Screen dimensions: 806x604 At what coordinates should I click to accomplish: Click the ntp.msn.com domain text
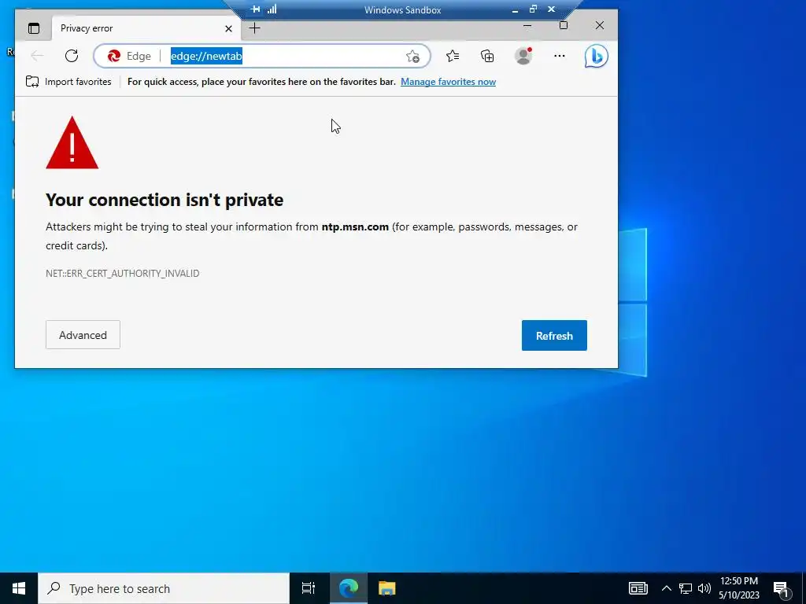355,226
